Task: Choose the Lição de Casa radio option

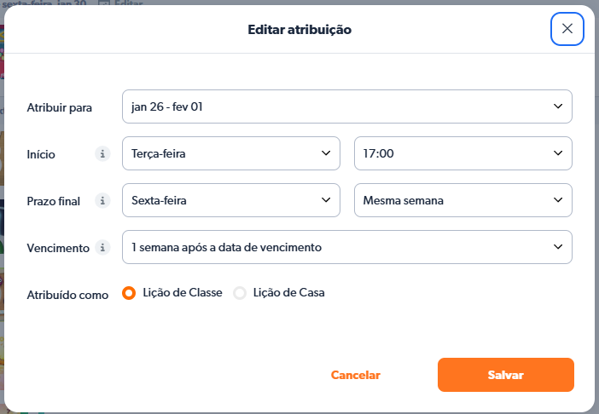Action: pyautogui.click(x=240, y=293)
